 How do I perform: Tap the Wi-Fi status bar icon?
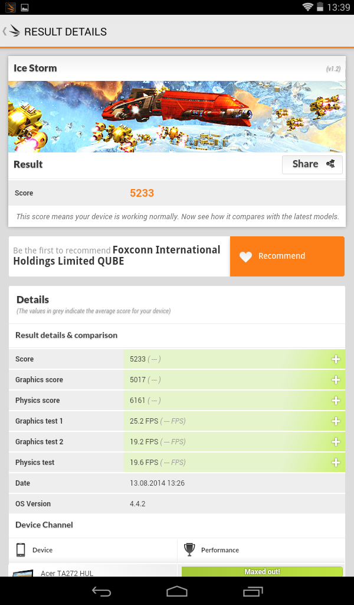307,7
